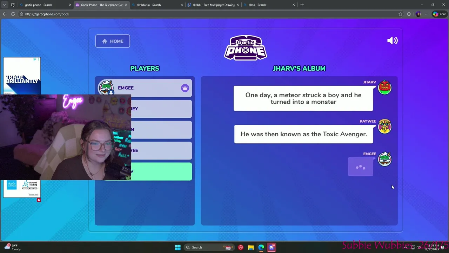
Task: Open Microsoft Edge from the taskbar
Action: coord(261,247)
